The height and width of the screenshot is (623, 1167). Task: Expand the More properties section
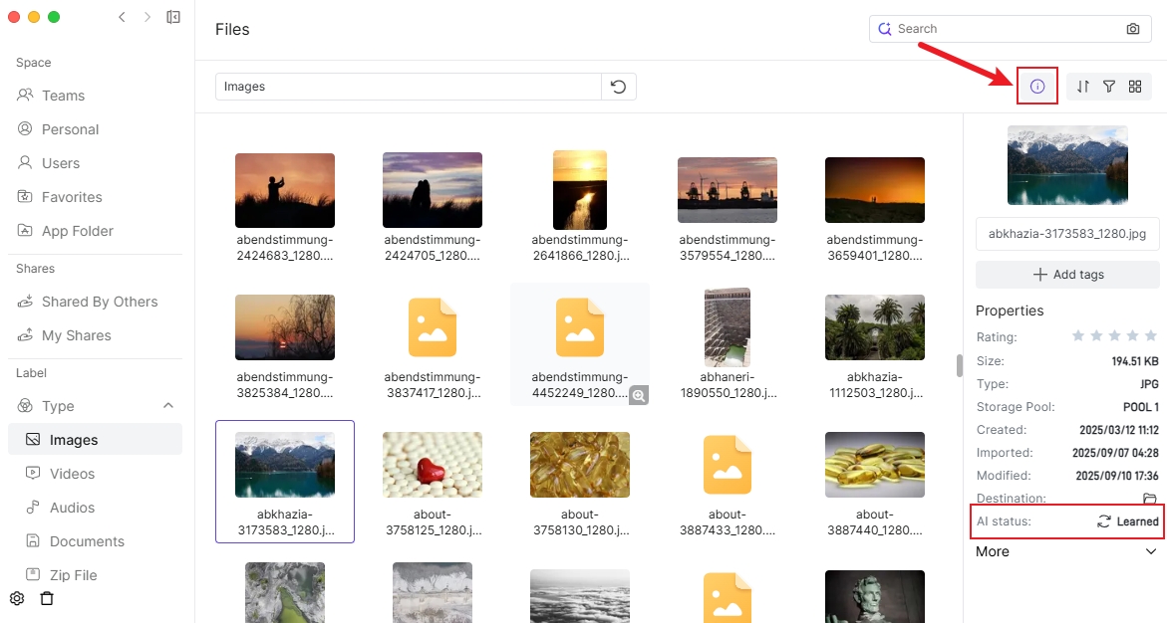point(1151,551)
